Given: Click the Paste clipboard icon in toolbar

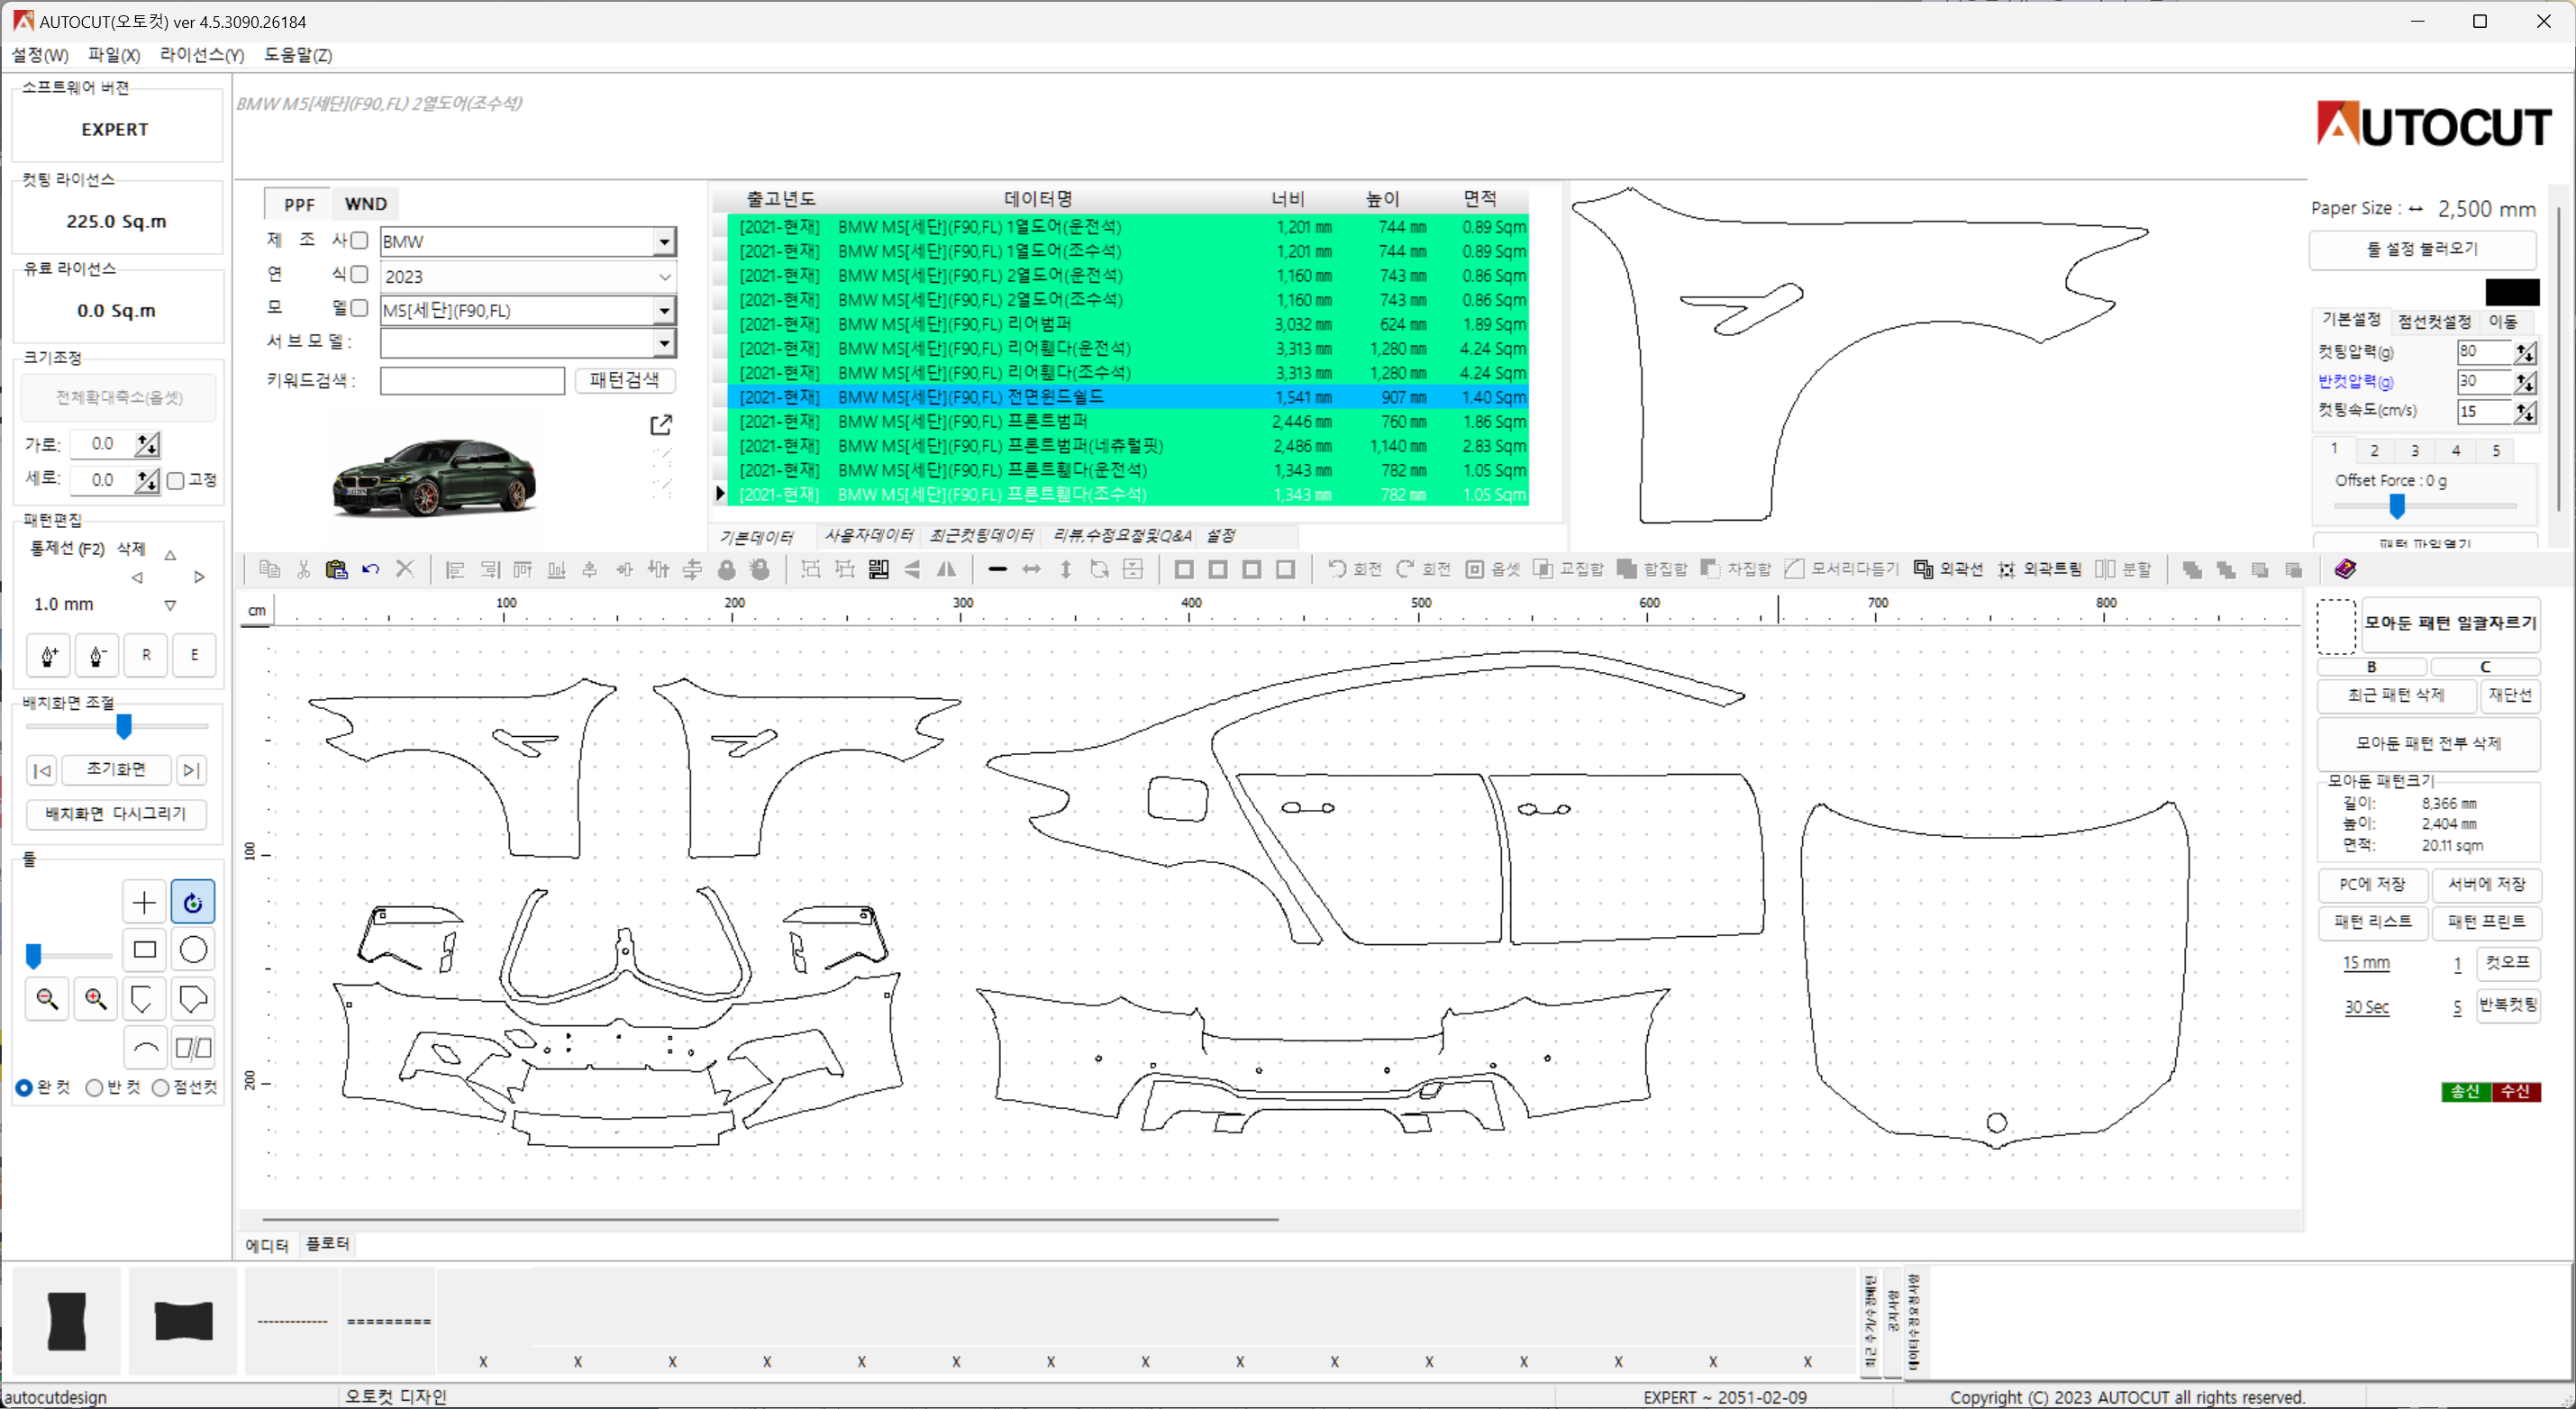Looking at the screenshot, I should (336, 569).
